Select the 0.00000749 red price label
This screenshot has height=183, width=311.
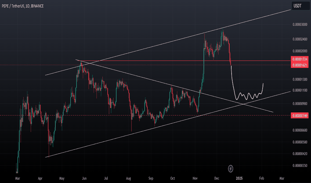coord(300,115)
